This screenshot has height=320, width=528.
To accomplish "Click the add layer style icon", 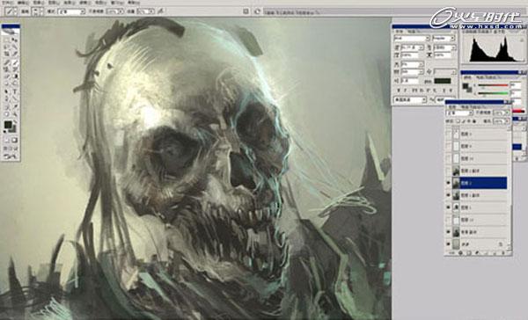I will coord(460,252).
